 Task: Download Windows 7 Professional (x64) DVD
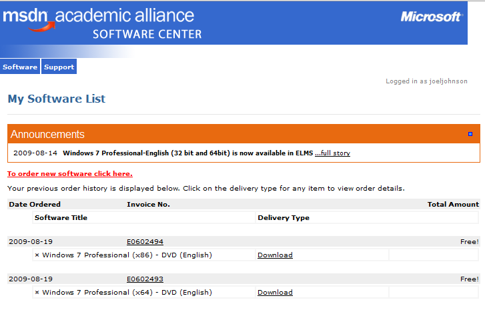275,293
